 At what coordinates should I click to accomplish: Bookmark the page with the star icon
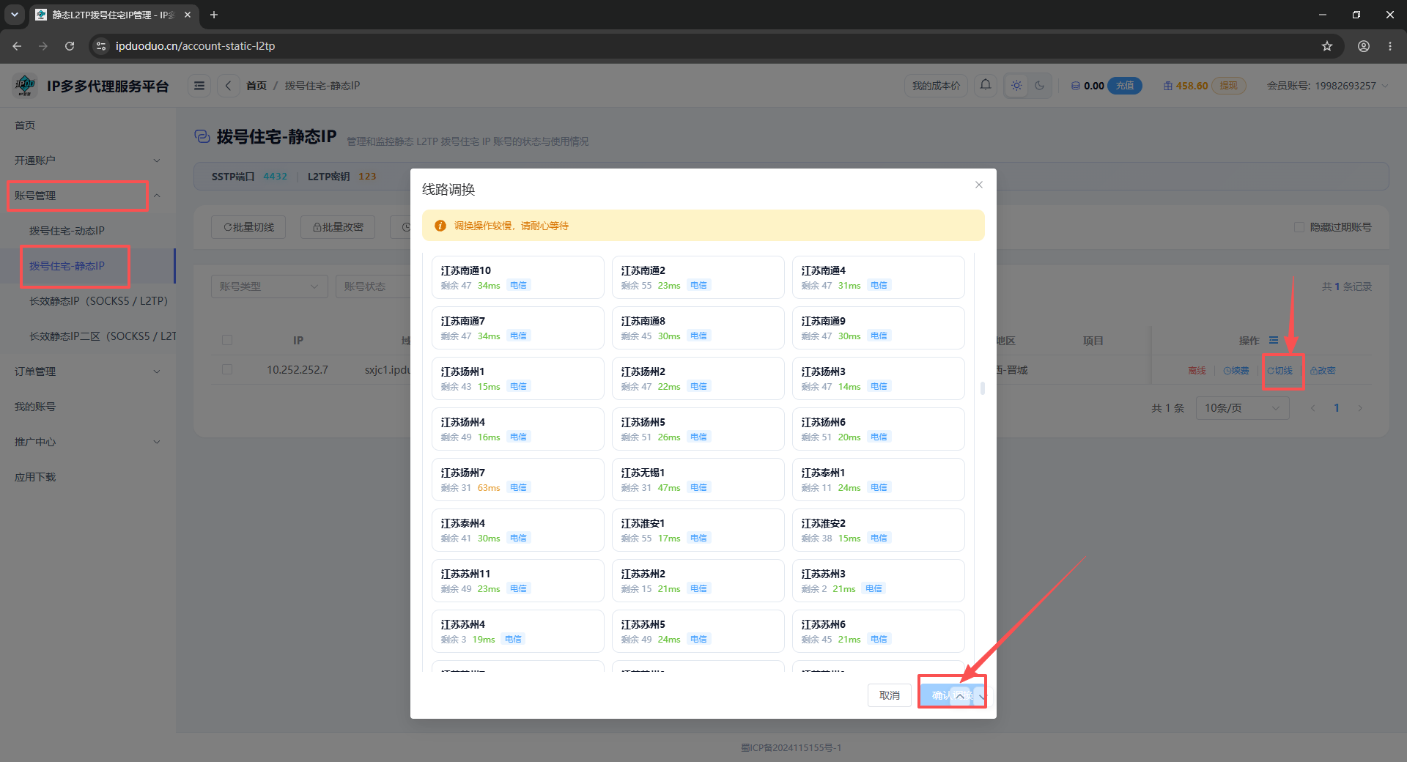click(1327, 45)
